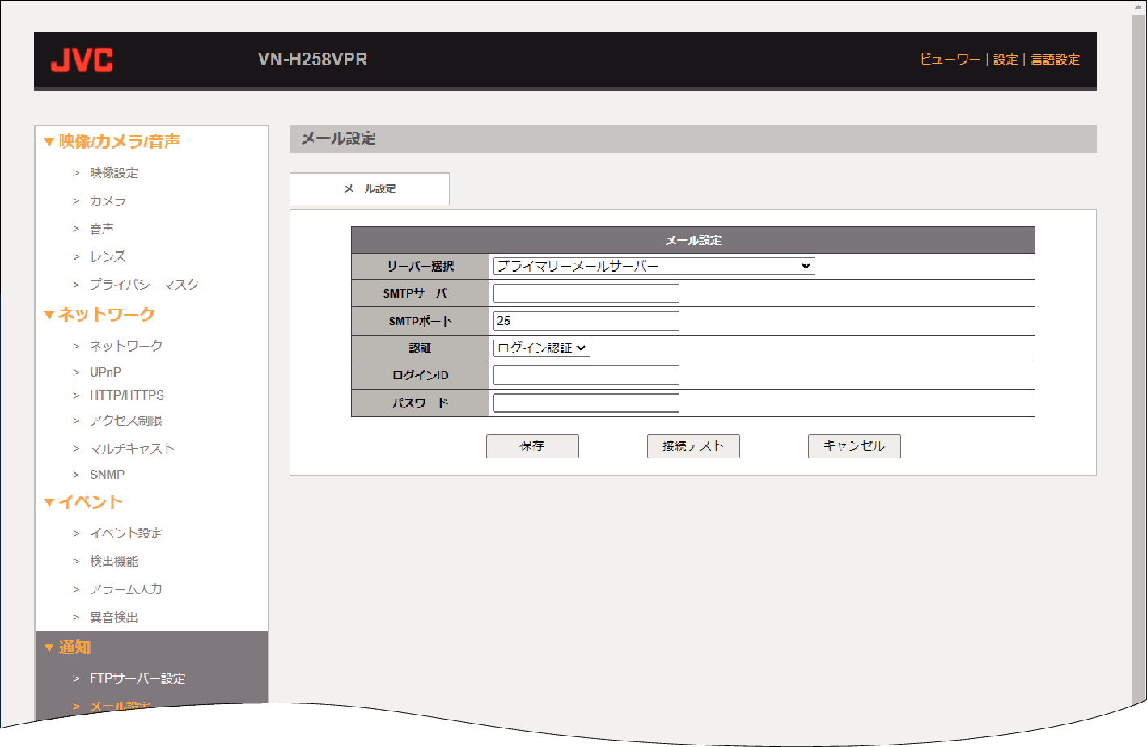Collapse the 通知 section header
This screenshot has height=747, width=1147.
pos(67,648)
